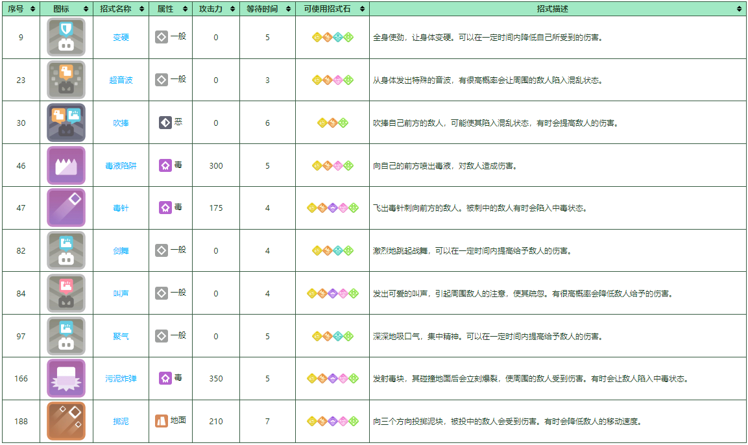Click the ground type icon in 掷泥 row
Image resolution: width=748 pixels, height=445 pixels.
162,421
